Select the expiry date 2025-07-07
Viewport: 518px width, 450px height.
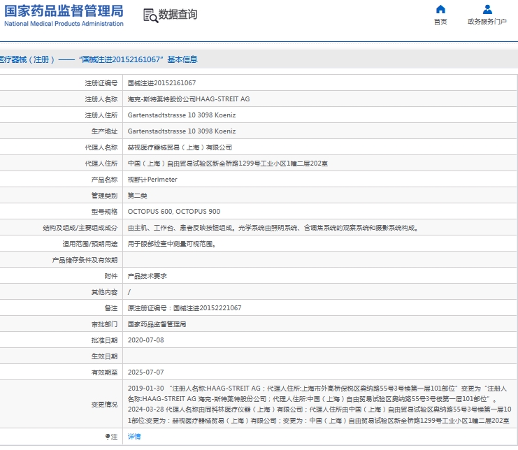145,372
